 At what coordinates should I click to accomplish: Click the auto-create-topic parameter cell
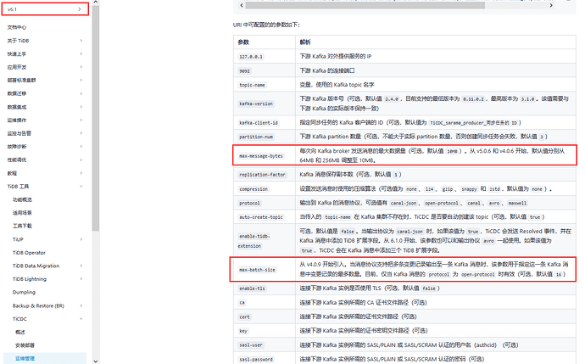pos(265,217)
